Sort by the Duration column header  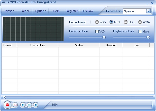[111, 45]
